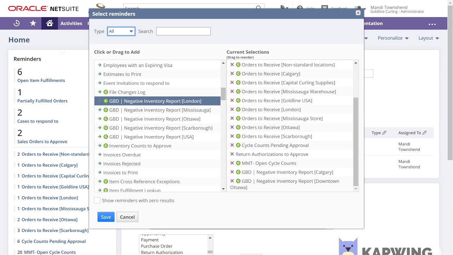The image size is (453, 255).
Task: Go to the Home house icon
Action: click(x=50, y=23)
